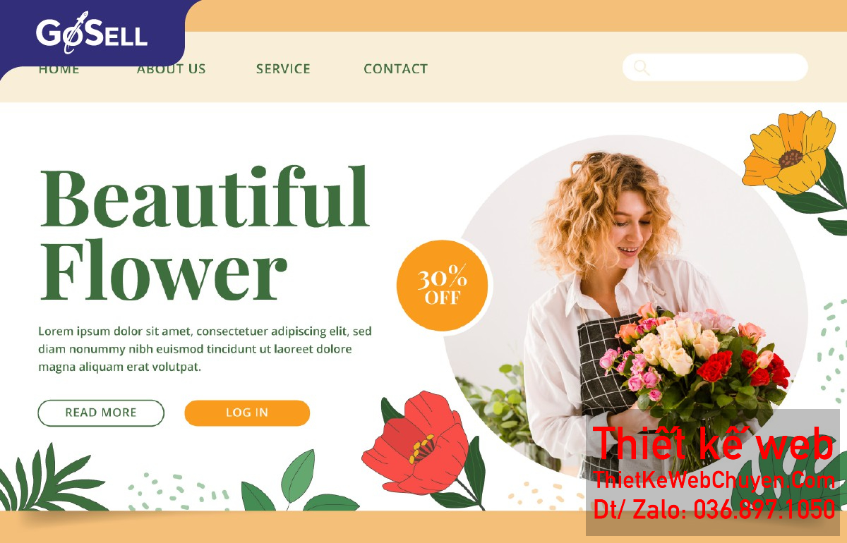Click the READ MORE button
Screen dimensions: 847x543
101,413
